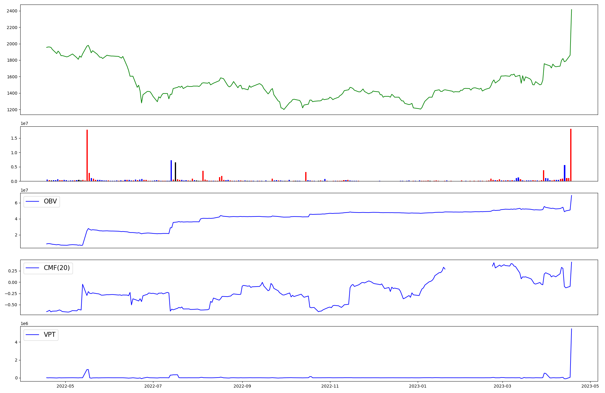The image size is (605, 393).
Task: Click the blue line sample in OBV legend
Action: (33, 202)
